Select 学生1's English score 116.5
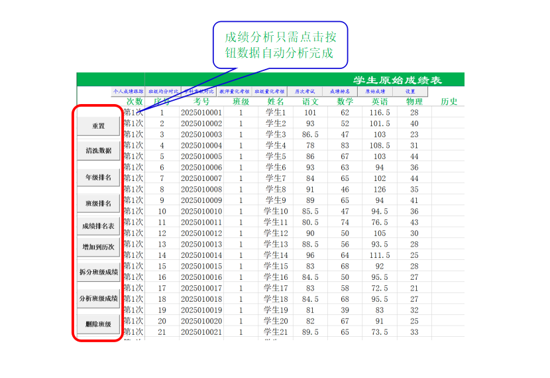This screenshot has height=378, width=550. coord(380,113)
